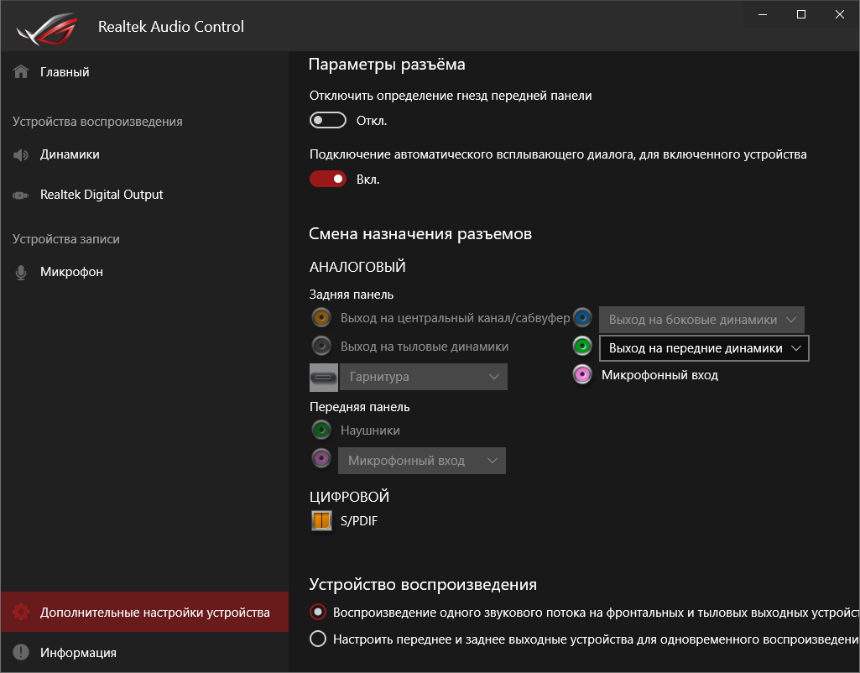Click the blue side speakers jack icon

583,318
